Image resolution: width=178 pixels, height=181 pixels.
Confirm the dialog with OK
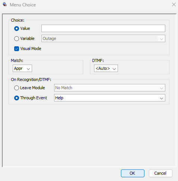[x=132, y=173]
